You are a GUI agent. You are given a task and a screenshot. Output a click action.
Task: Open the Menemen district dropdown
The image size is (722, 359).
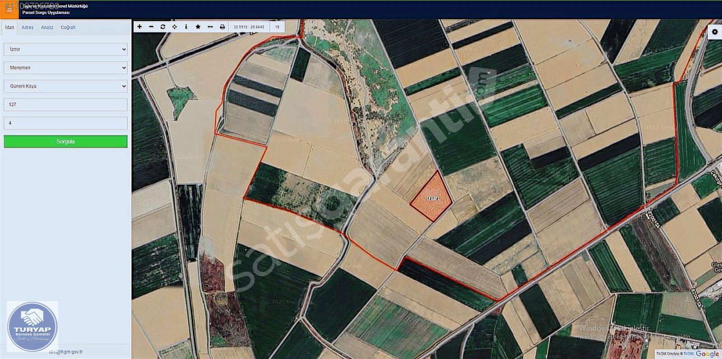(65, 68)
